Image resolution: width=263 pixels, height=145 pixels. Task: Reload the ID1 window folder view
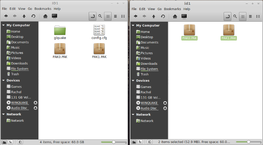pos(33,16)
